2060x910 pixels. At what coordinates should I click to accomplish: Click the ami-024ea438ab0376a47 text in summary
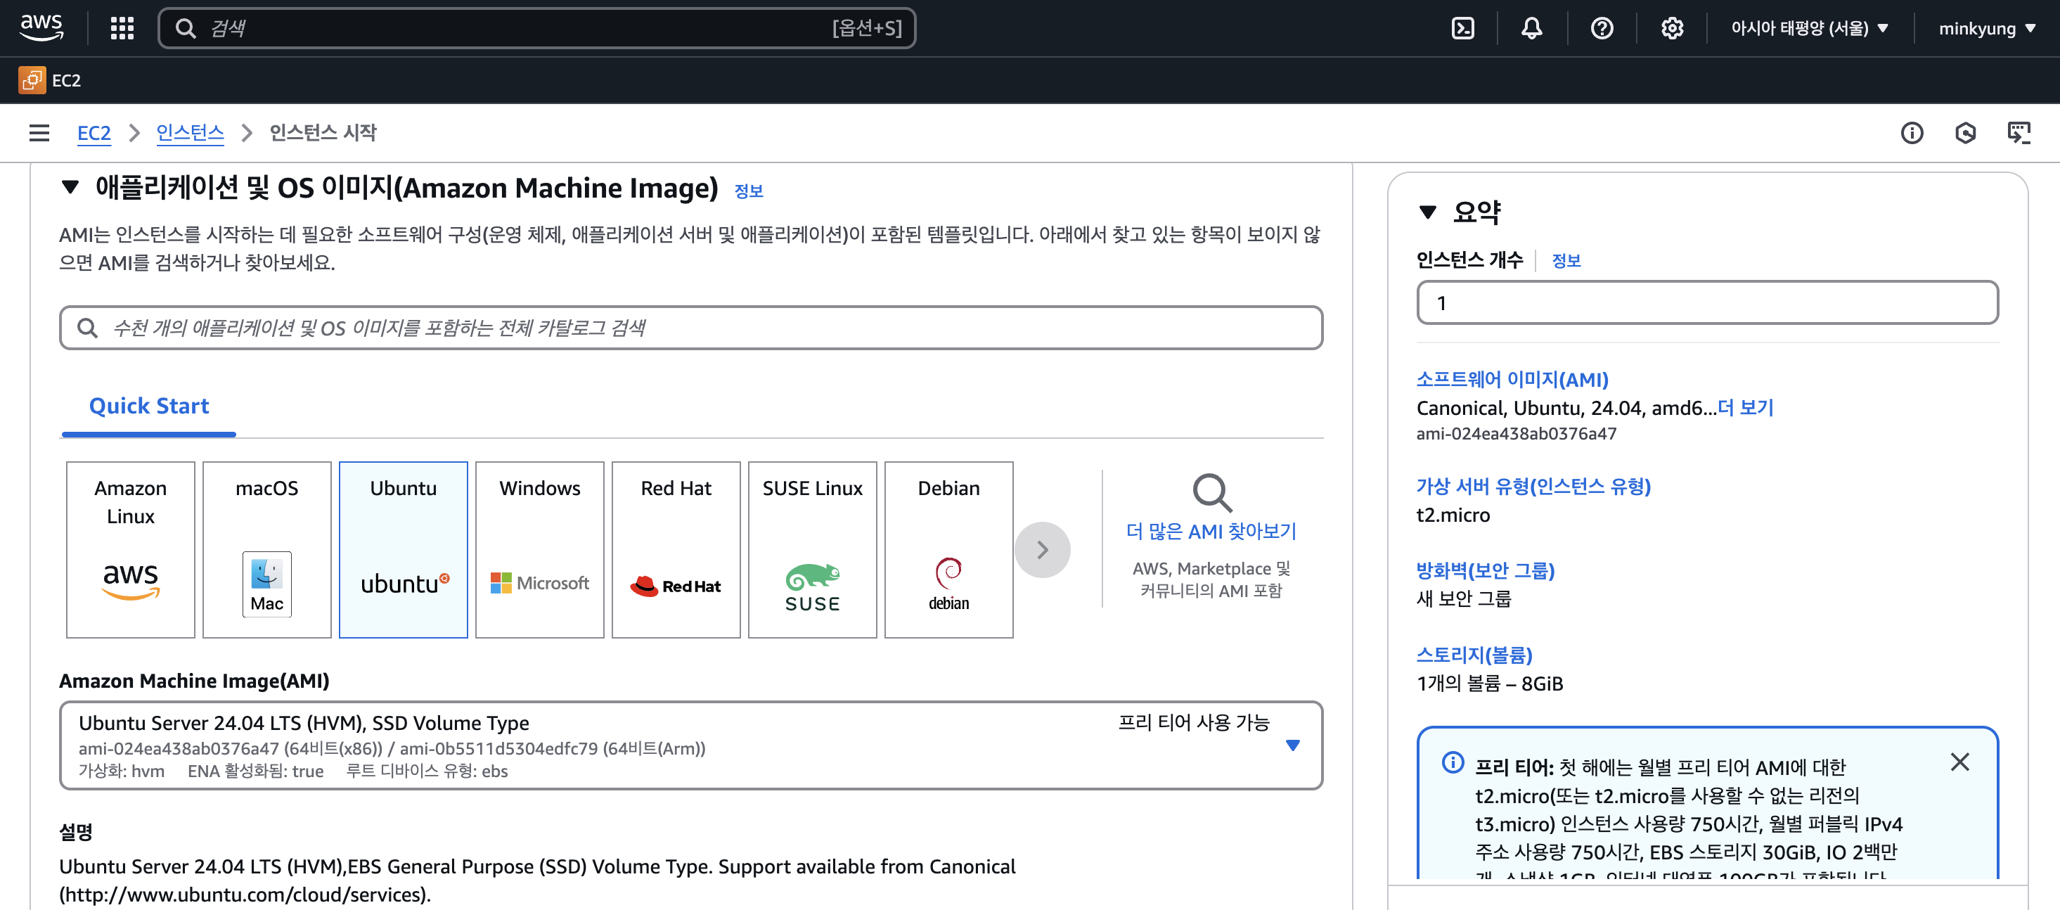(1517, 434)
